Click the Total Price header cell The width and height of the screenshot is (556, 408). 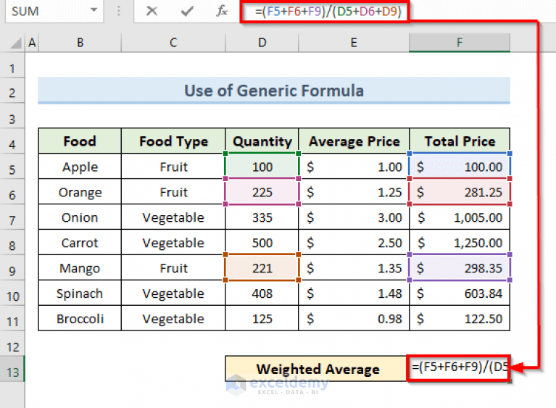pyautogui.click(x=460, y=141)
